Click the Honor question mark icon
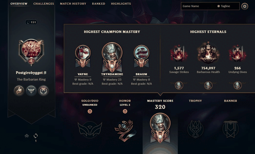The image size is (255, 154). (x=125, y=111)
